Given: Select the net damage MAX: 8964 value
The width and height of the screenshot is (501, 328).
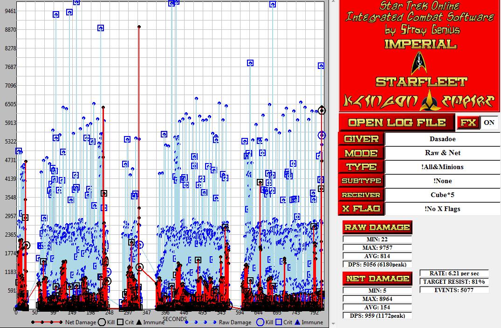Looking at the screenshot, I should tap(377, 299).
